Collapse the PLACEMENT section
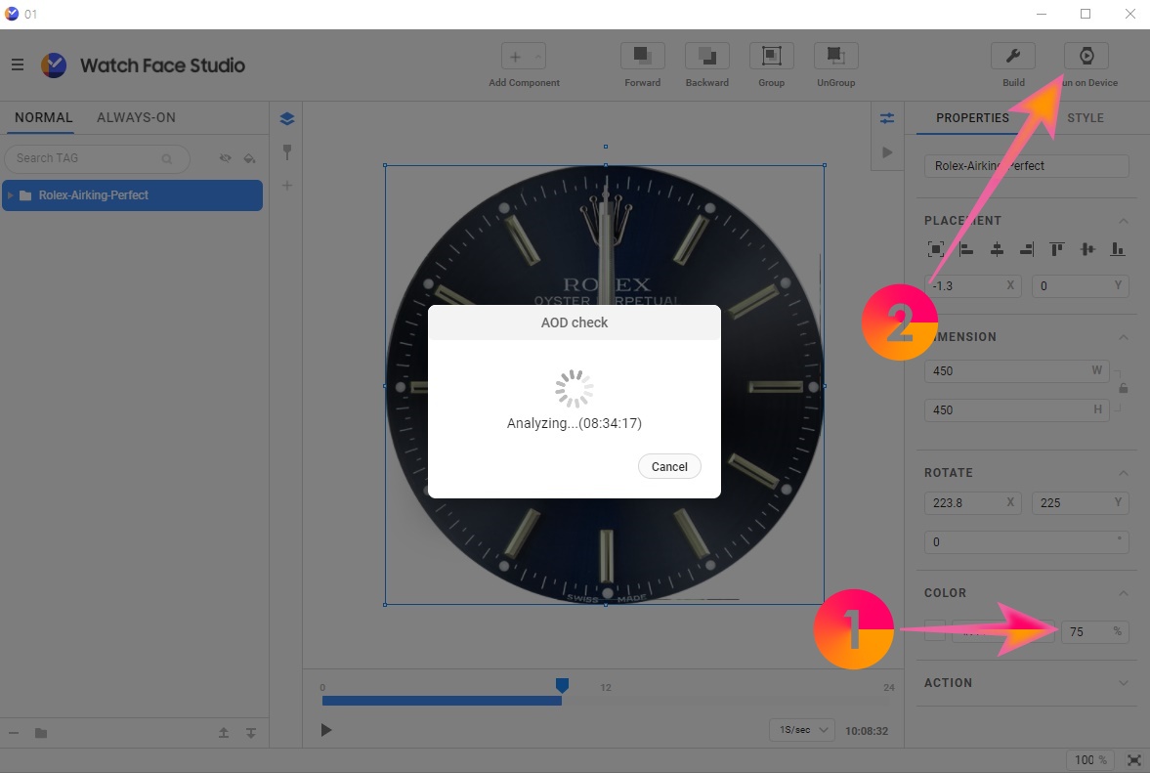This screenshot has width=1150, height=773. (1123, 221)
